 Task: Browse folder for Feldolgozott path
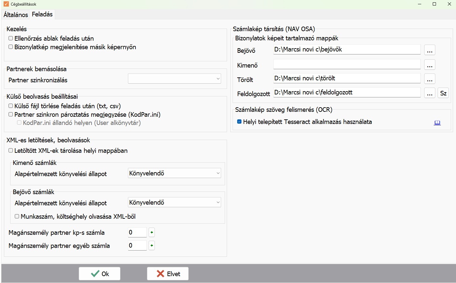429,93
